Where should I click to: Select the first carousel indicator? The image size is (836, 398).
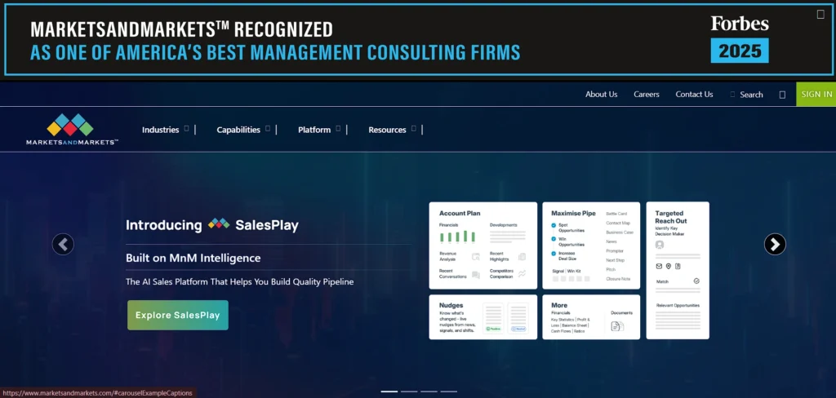click(389, 391)
